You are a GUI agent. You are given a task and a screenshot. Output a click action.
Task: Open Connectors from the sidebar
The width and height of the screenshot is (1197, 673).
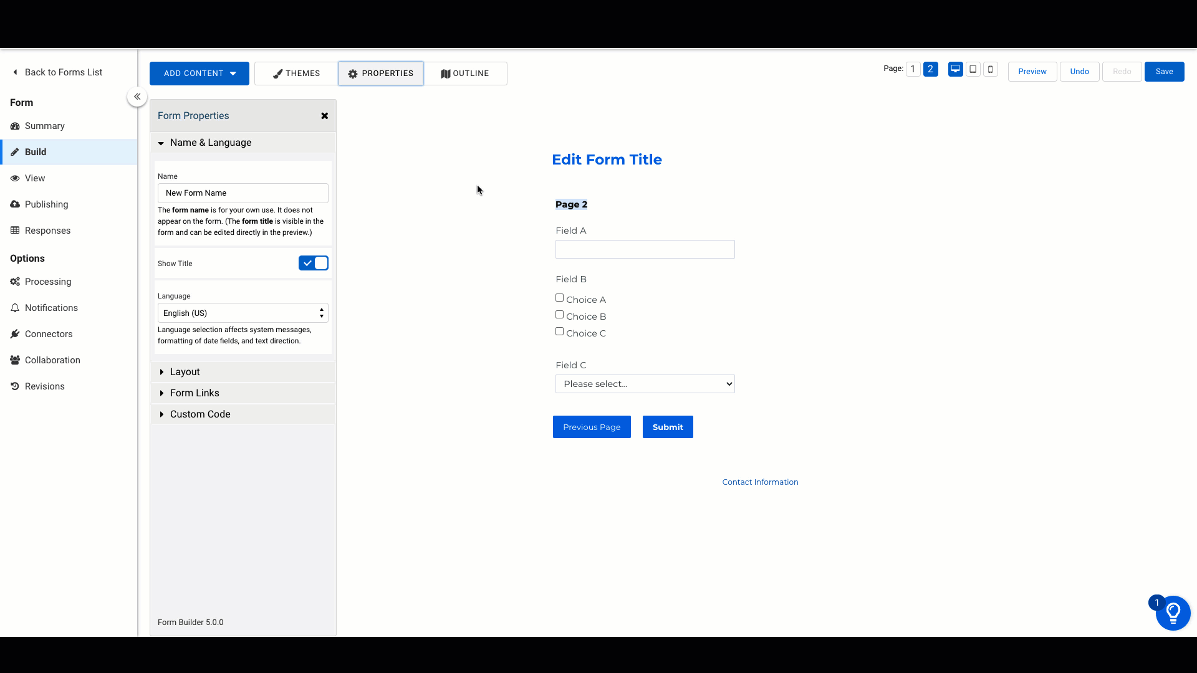[x=49, y=334]
